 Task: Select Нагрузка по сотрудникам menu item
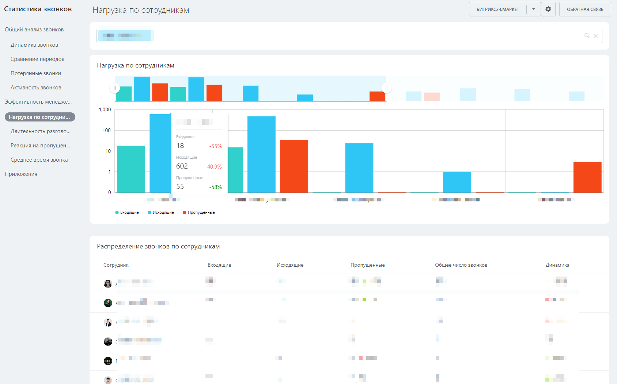click(40, 117)
